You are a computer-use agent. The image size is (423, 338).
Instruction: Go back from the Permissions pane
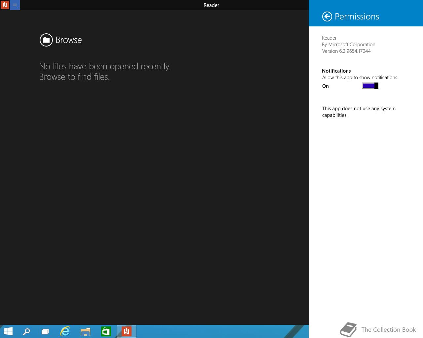coord(327,17)
